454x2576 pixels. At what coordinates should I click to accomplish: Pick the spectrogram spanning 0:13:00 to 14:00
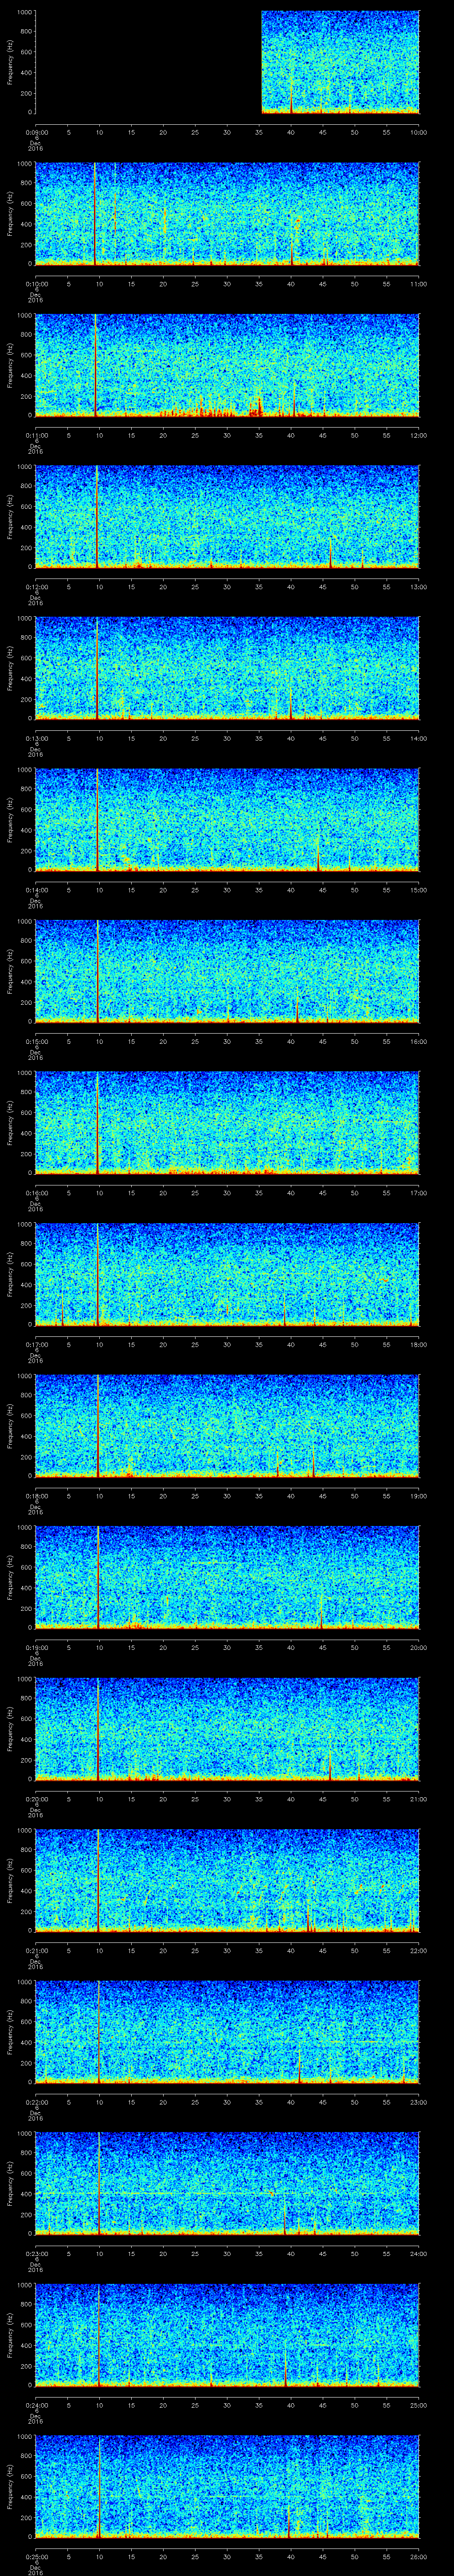tap(227, 668)
